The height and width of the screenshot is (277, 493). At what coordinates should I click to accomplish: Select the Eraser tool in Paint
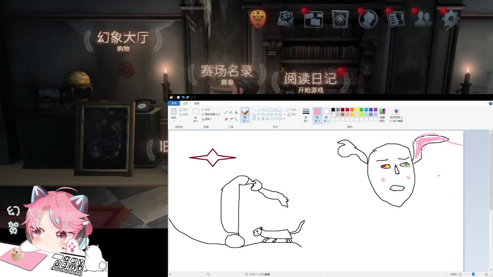click(x=226, y=119)
